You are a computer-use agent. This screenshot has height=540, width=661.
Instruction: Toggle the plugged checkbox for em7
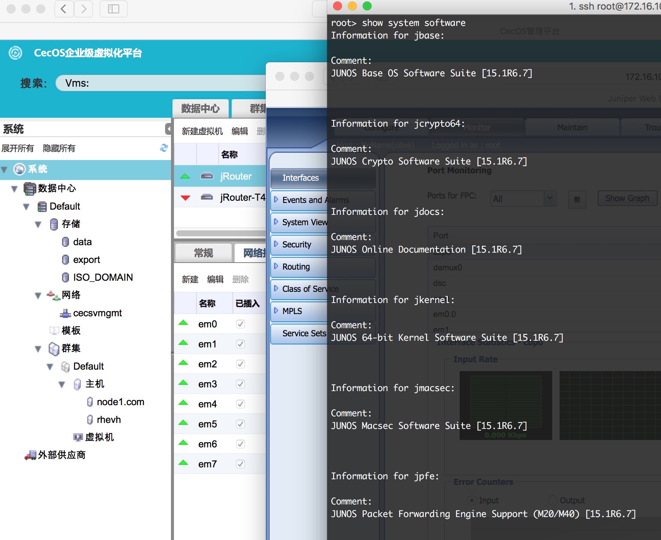click(x=241, y=464)
